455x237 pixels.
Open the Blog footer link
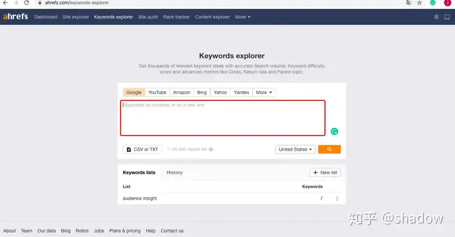(x=66, y=231)
